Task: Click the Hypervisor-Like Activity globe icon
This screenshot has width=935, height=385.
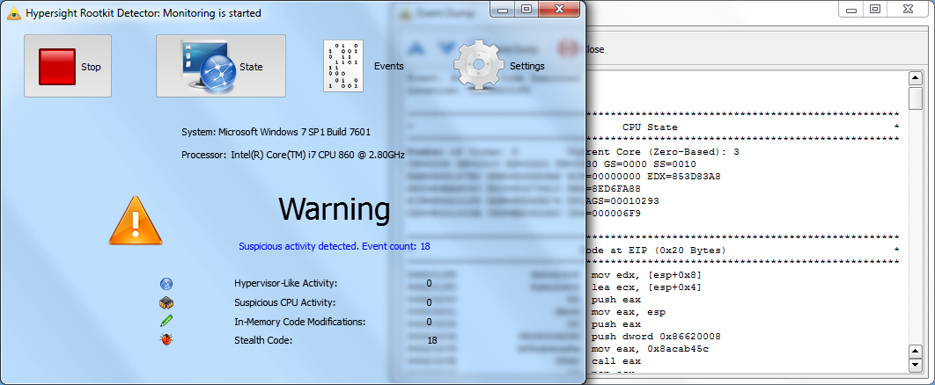Action: [x=166, y=283]
